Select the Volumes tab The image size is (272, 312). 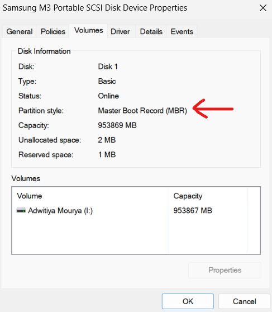[x=88, y=30]
